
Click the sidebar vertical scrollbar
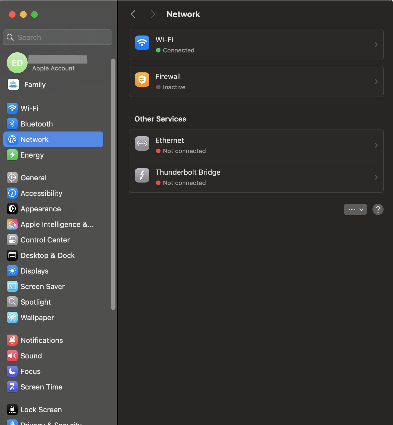point(113,184)
